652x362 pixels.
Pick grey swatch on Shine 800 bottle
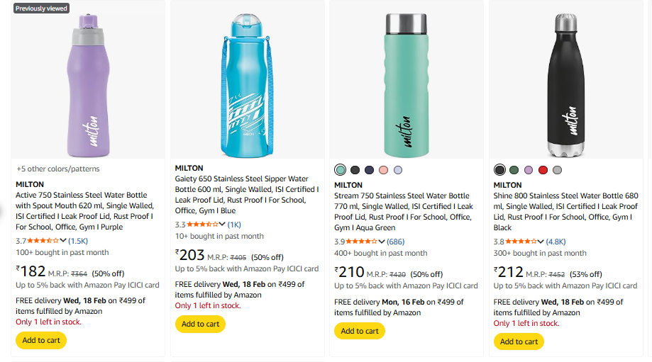pos(557,170)
